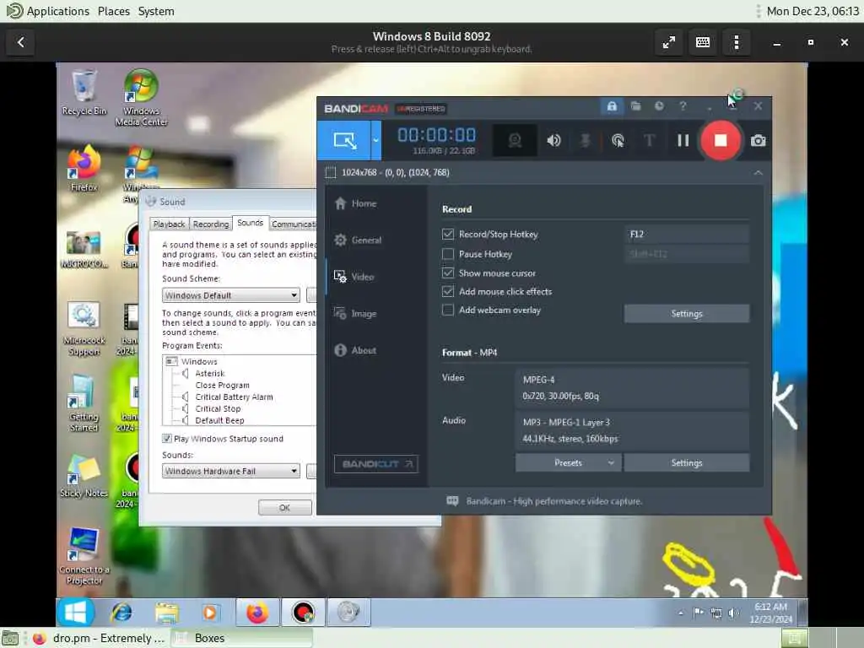Select Critical Stop event
The image size is (864, 648).
218,409
